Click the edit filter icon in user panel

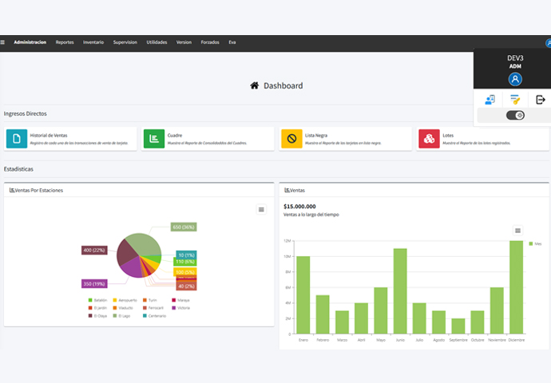(x=515, y=100)
